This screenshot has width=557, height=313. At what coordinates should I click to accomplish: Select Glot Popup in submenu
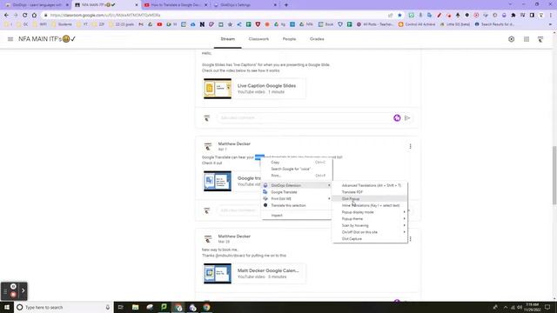pyautogui.click(x=370, y=199)
